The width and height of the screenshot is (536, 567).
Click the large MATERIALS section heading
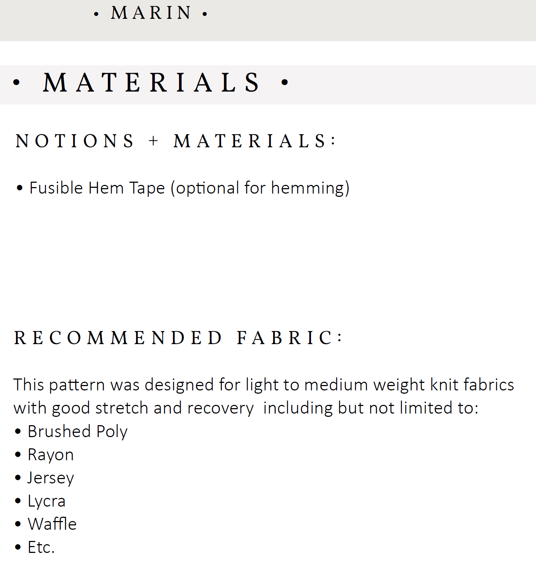[151, 83]
